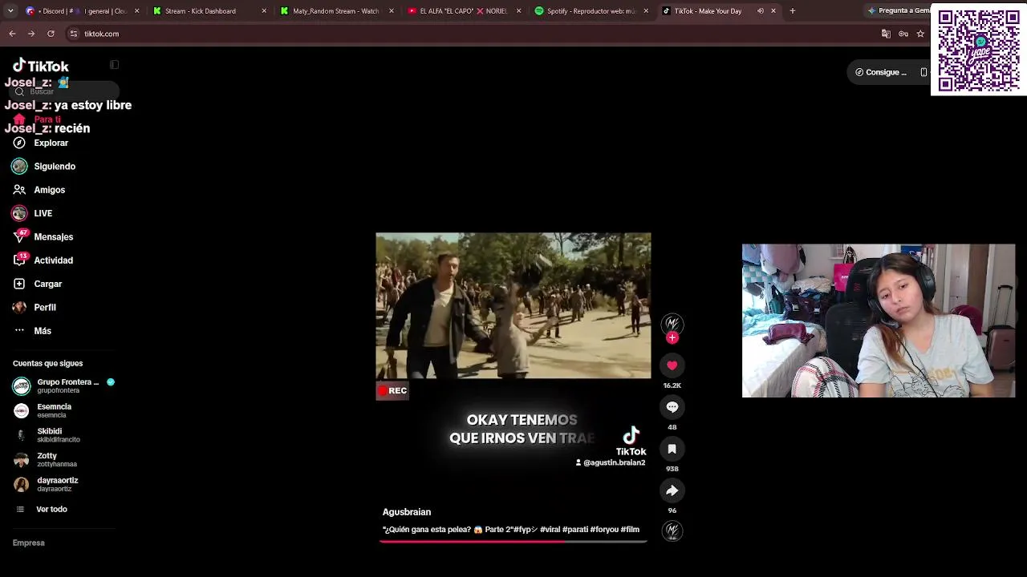1027x577 pixels.
Task: Open the tab search dropdown arrow
Action: [x=10, y=11]
